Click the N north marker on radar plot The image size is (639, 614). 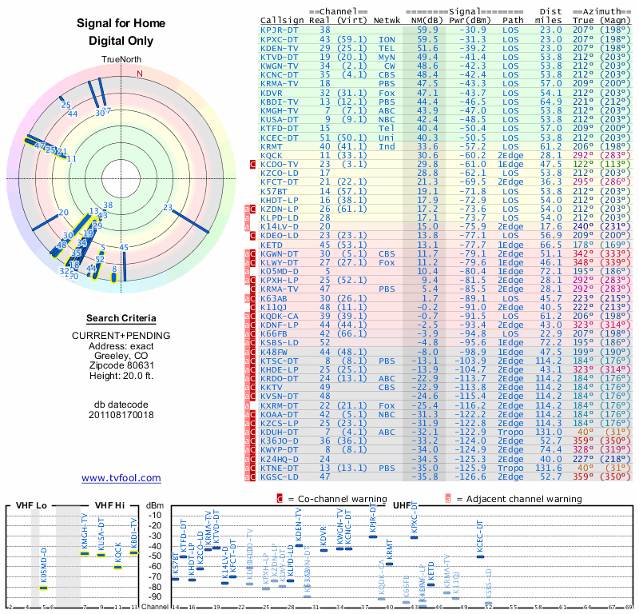click(140, 74)
